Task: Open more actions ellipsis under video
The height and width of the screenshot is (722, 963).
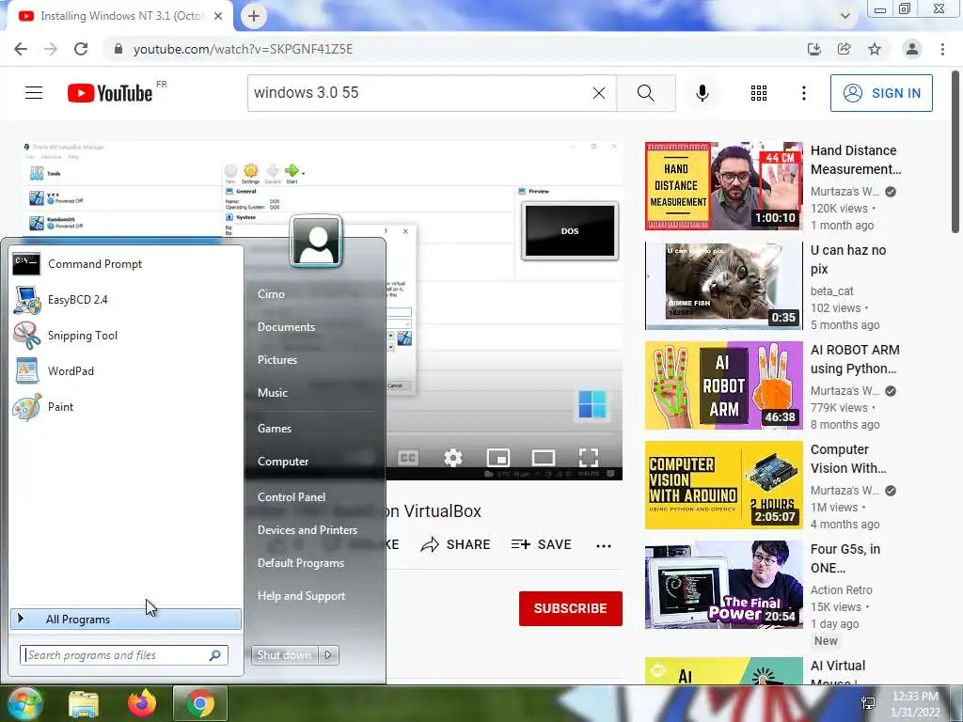Action: [x=604, y=546]
